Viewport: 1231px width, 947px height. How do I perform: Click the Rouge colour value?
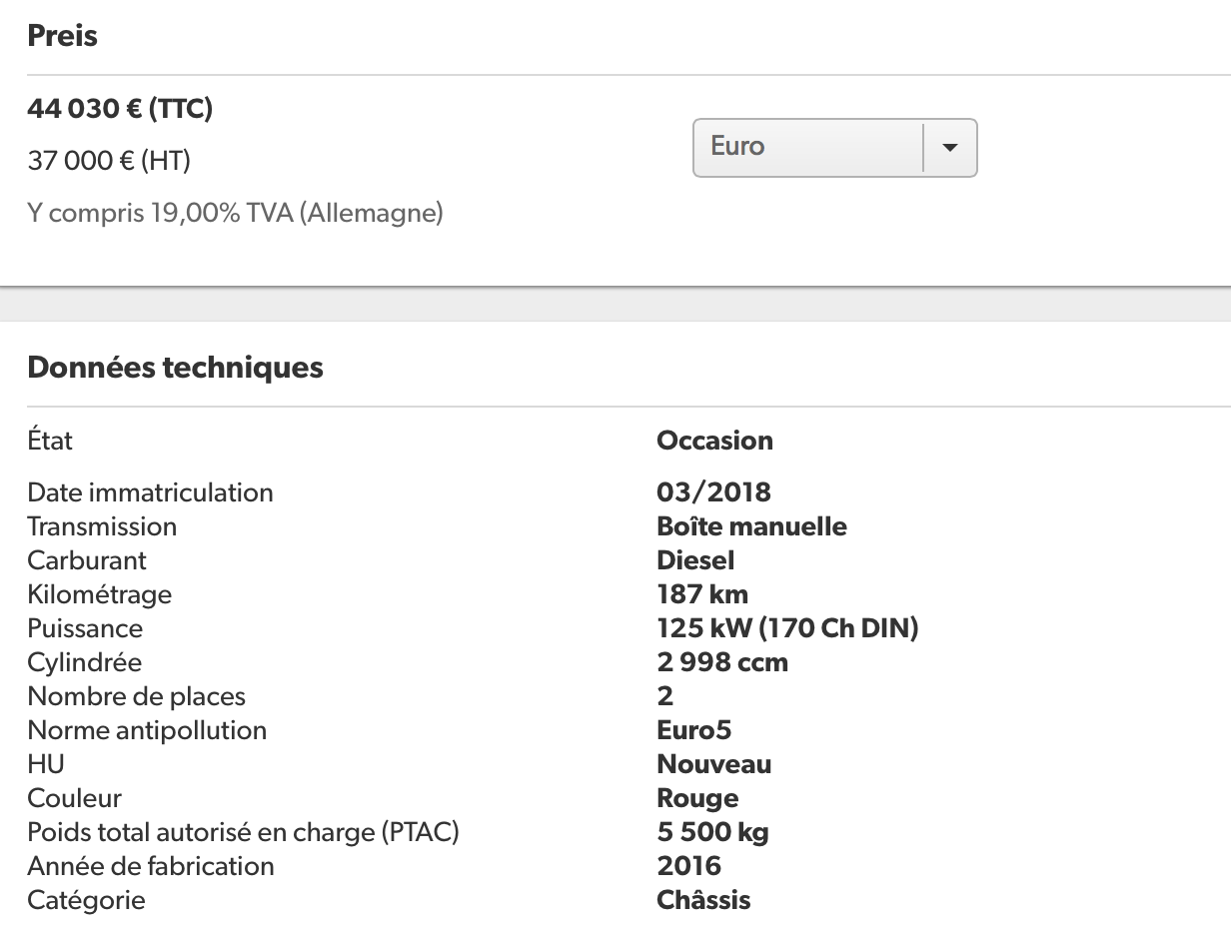click(x=697, y=798)
